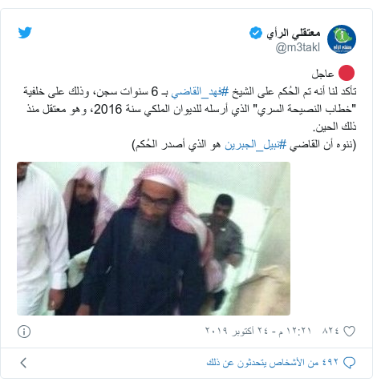The width and height of the screenshot is (373, 386).
Task: Click the tweet timestamp ٢٤ أكتوبر ٢٠١٩
Action: (x=258, y=331)
